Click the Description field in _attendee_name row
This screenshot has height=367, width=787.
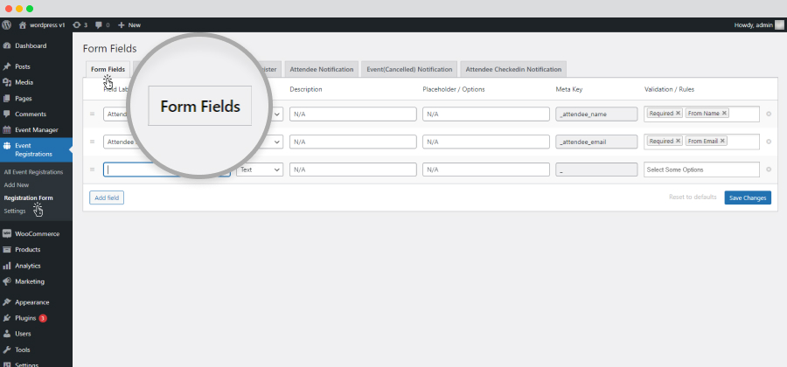click(x=353, y=114)
